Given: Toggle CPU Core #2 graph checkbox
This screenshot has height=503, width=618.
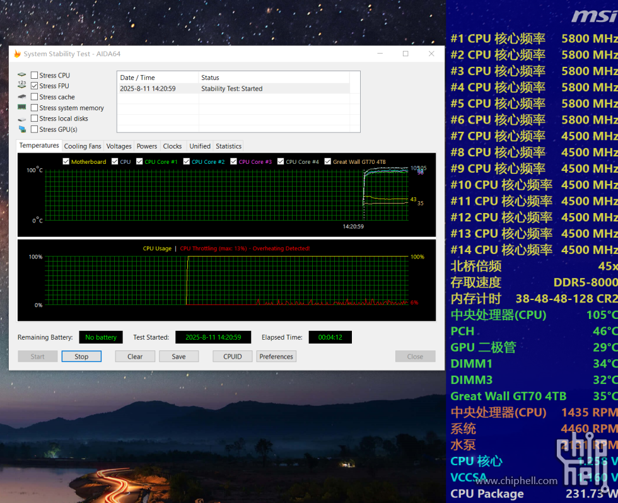Looking at the screenshot, I should [x=187, y=161].
